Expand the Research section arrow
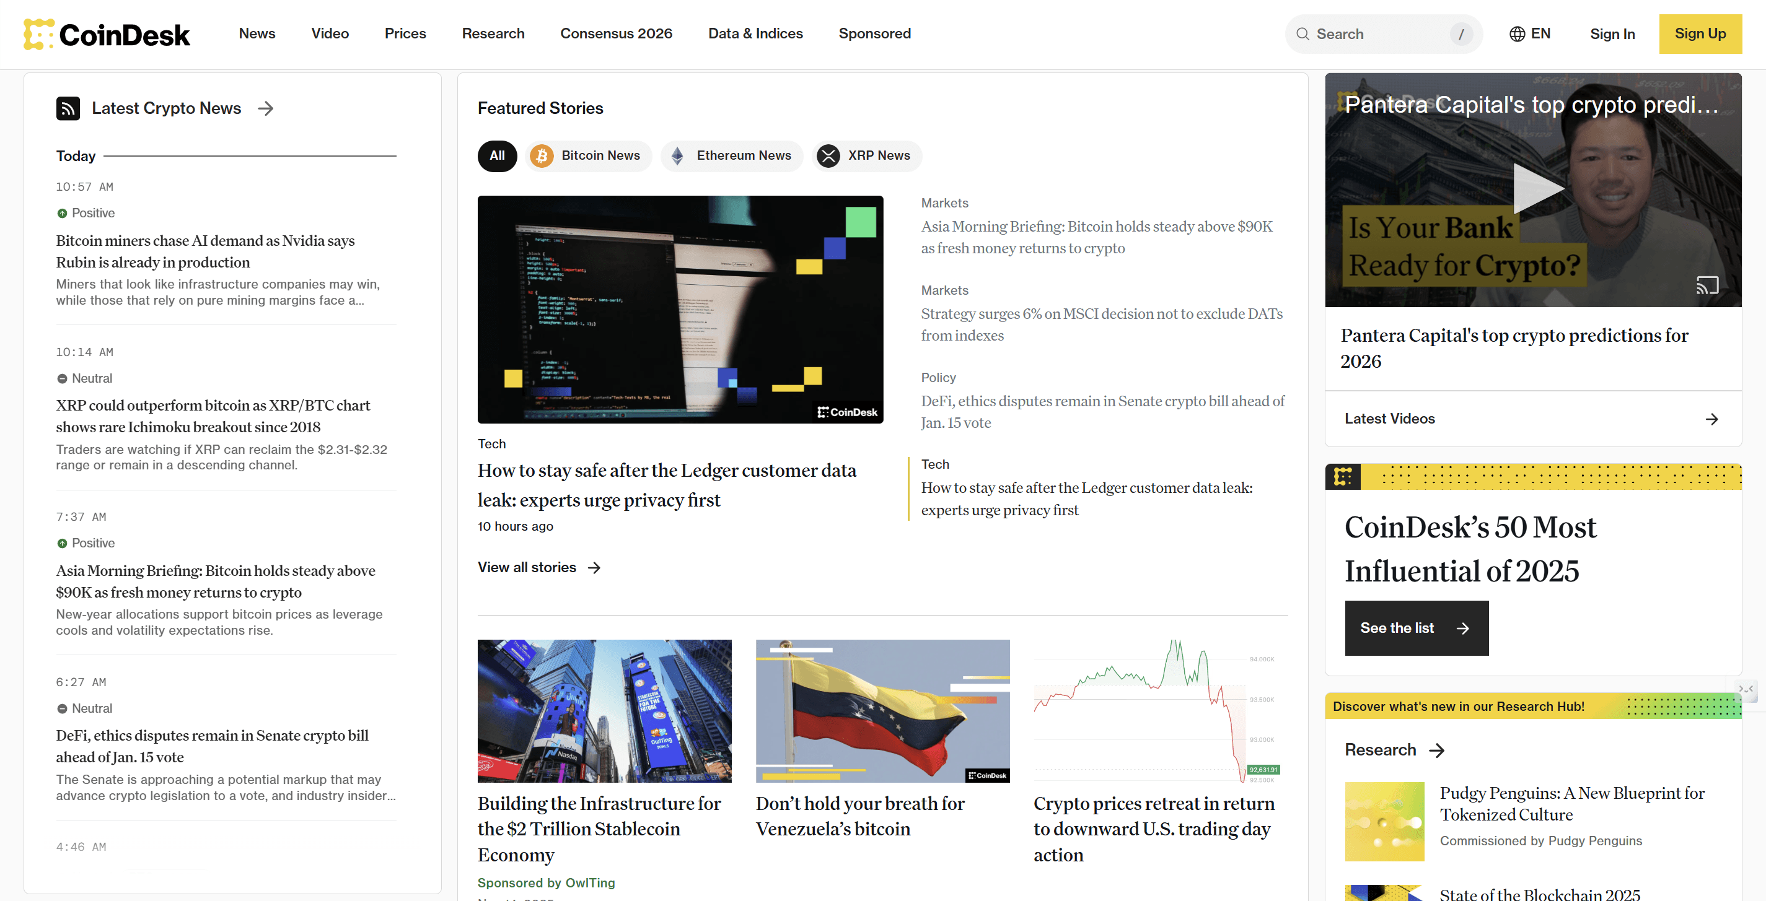This screenshot has height=901, width=1766. (1437, 751)
